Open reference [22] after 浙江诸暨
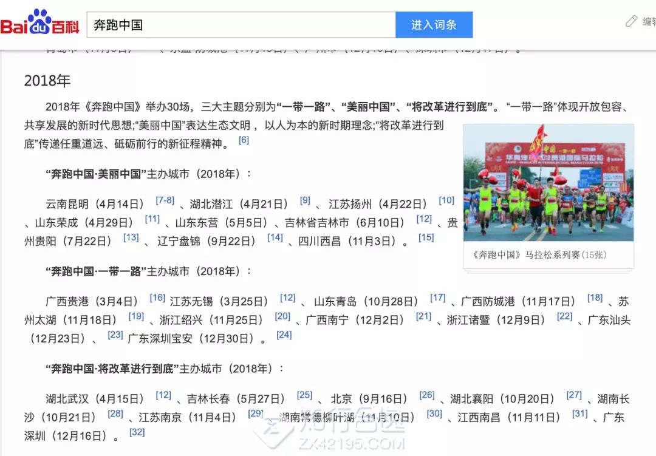The width and height of the screenshot is (656, 456). tap(564, 316)
